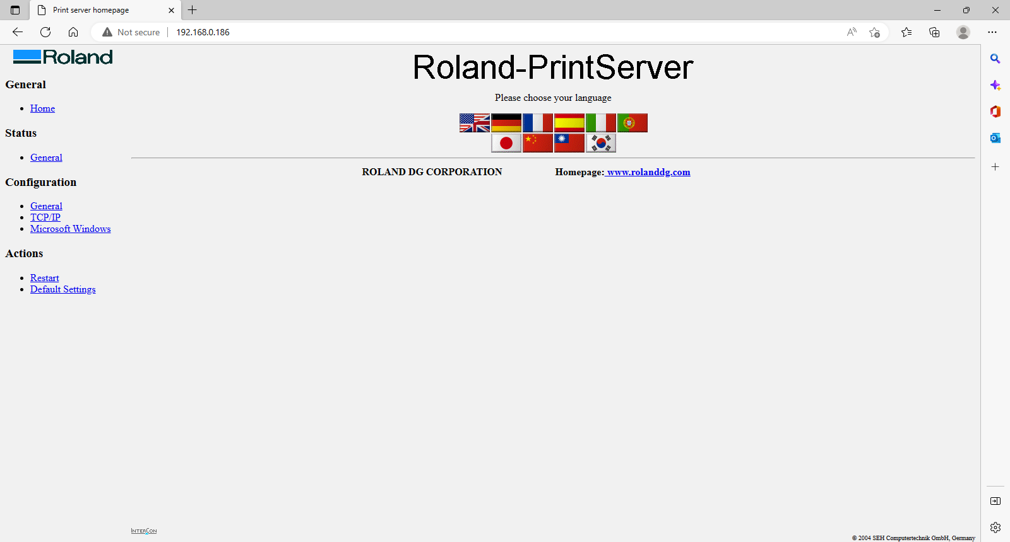The image size is (1010, 542).
Task: Click Default Settings link
Action: tap(63, 289)
